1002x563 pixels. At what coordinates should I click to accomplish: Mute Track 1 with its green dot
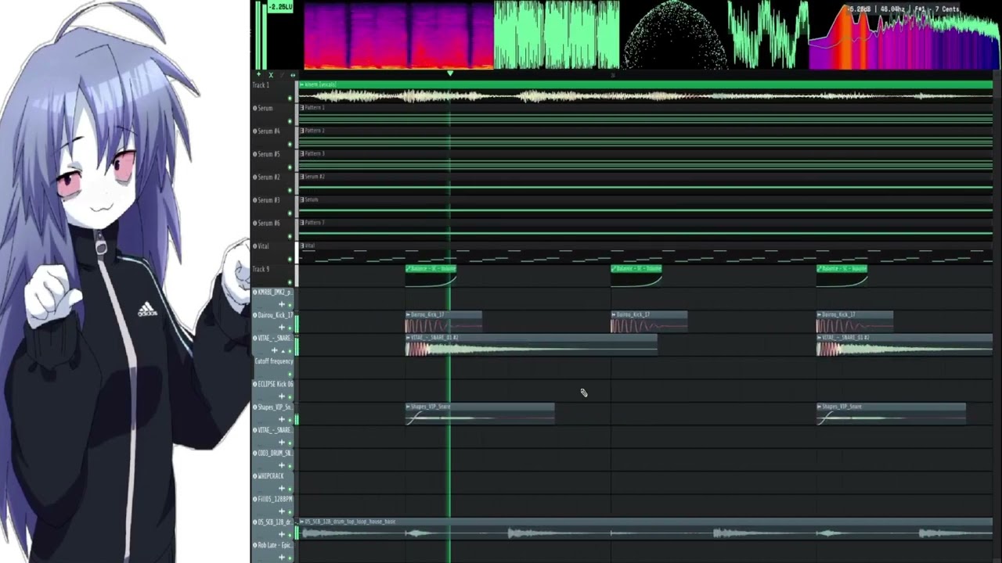[x=290, y=98]
